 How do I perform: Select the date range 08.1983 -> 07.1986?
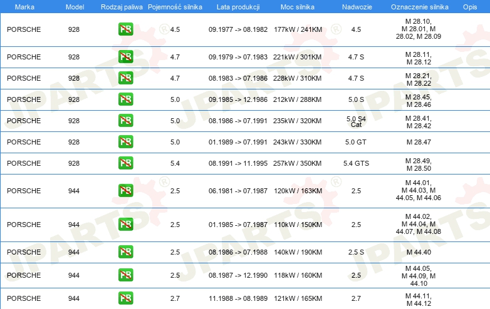pos(238,78)
